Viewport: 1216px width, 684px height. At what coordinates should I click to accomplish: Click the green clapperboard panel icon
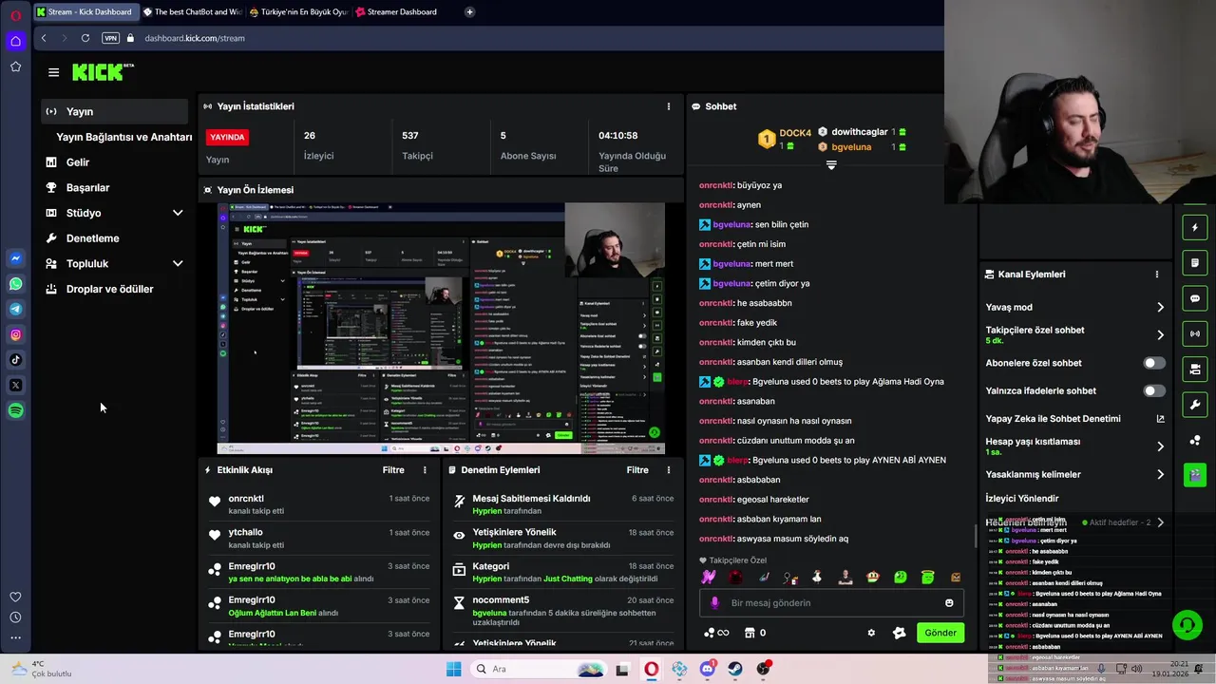(x=1195, y=475)
